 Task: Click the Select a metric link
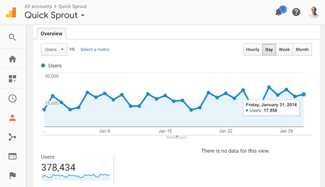[x=95, y=50]
